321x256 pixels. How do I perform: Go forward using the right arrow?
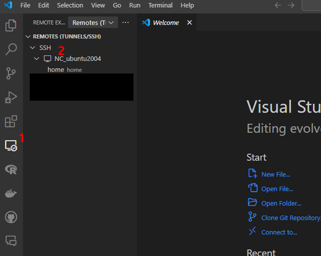pyautogui.click(x=291, y=5)
